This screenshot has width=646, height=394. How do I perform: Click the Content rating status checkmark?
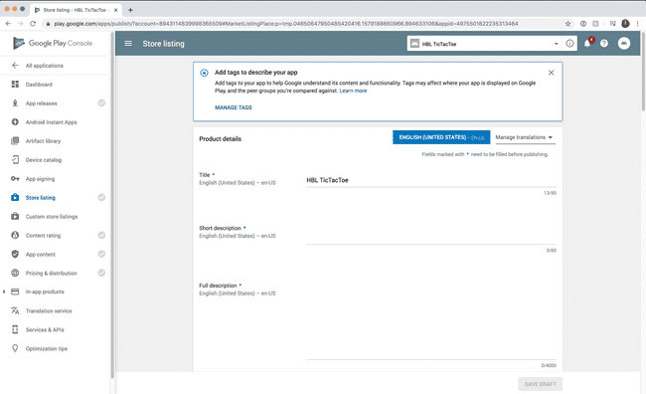101,235
